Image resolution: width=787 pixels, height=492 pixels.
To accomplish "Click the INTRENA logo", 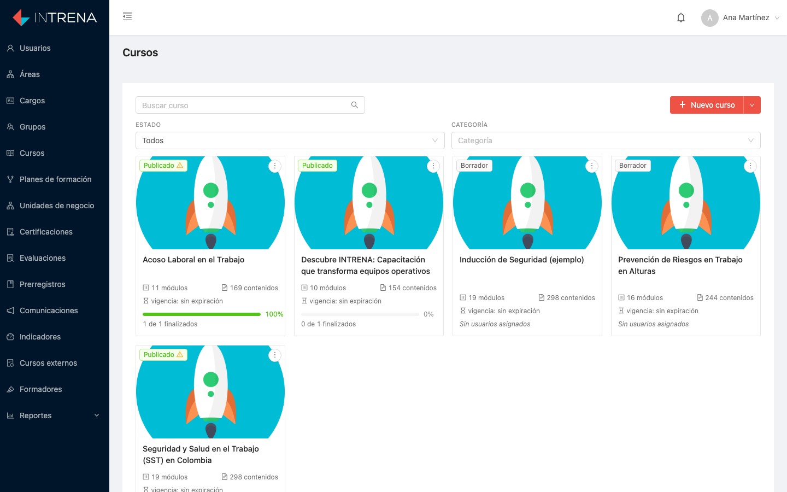I will (x=55, y=17).
